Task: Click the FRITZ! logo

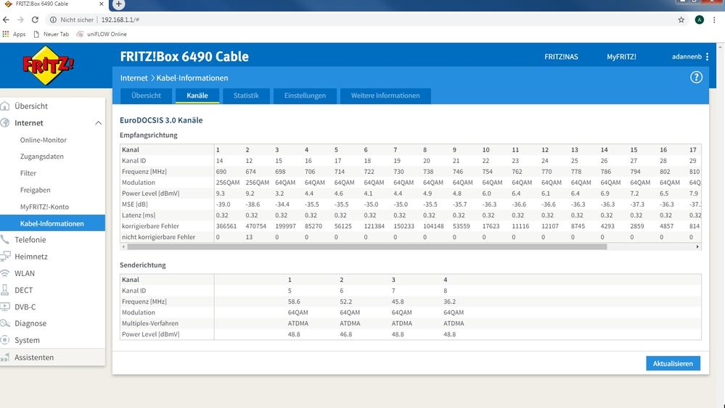Action: coord(48,65)
